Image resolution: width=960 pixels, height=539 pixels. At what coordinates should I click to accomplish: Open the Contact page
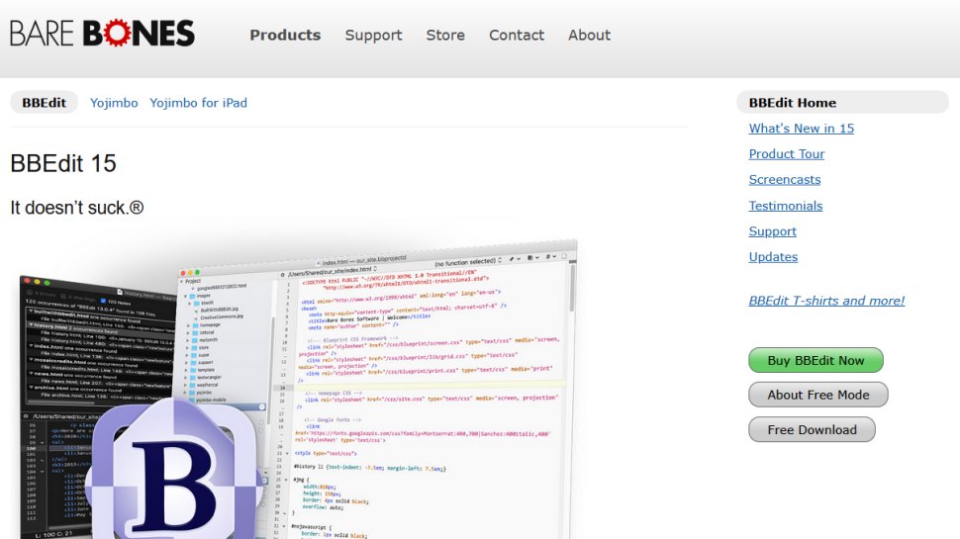tap(516, 35)
